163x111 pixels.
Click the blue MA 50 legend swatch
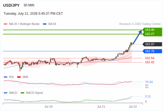point(45,24)
